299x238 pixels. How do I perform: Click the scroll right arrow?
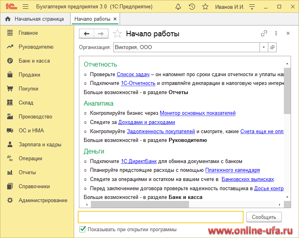coord(279,205)
